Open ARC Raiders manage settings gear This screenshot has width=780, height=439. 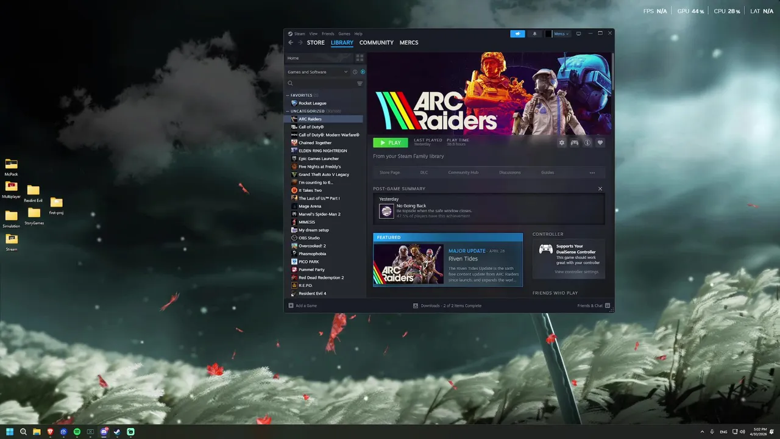point(562,143)
